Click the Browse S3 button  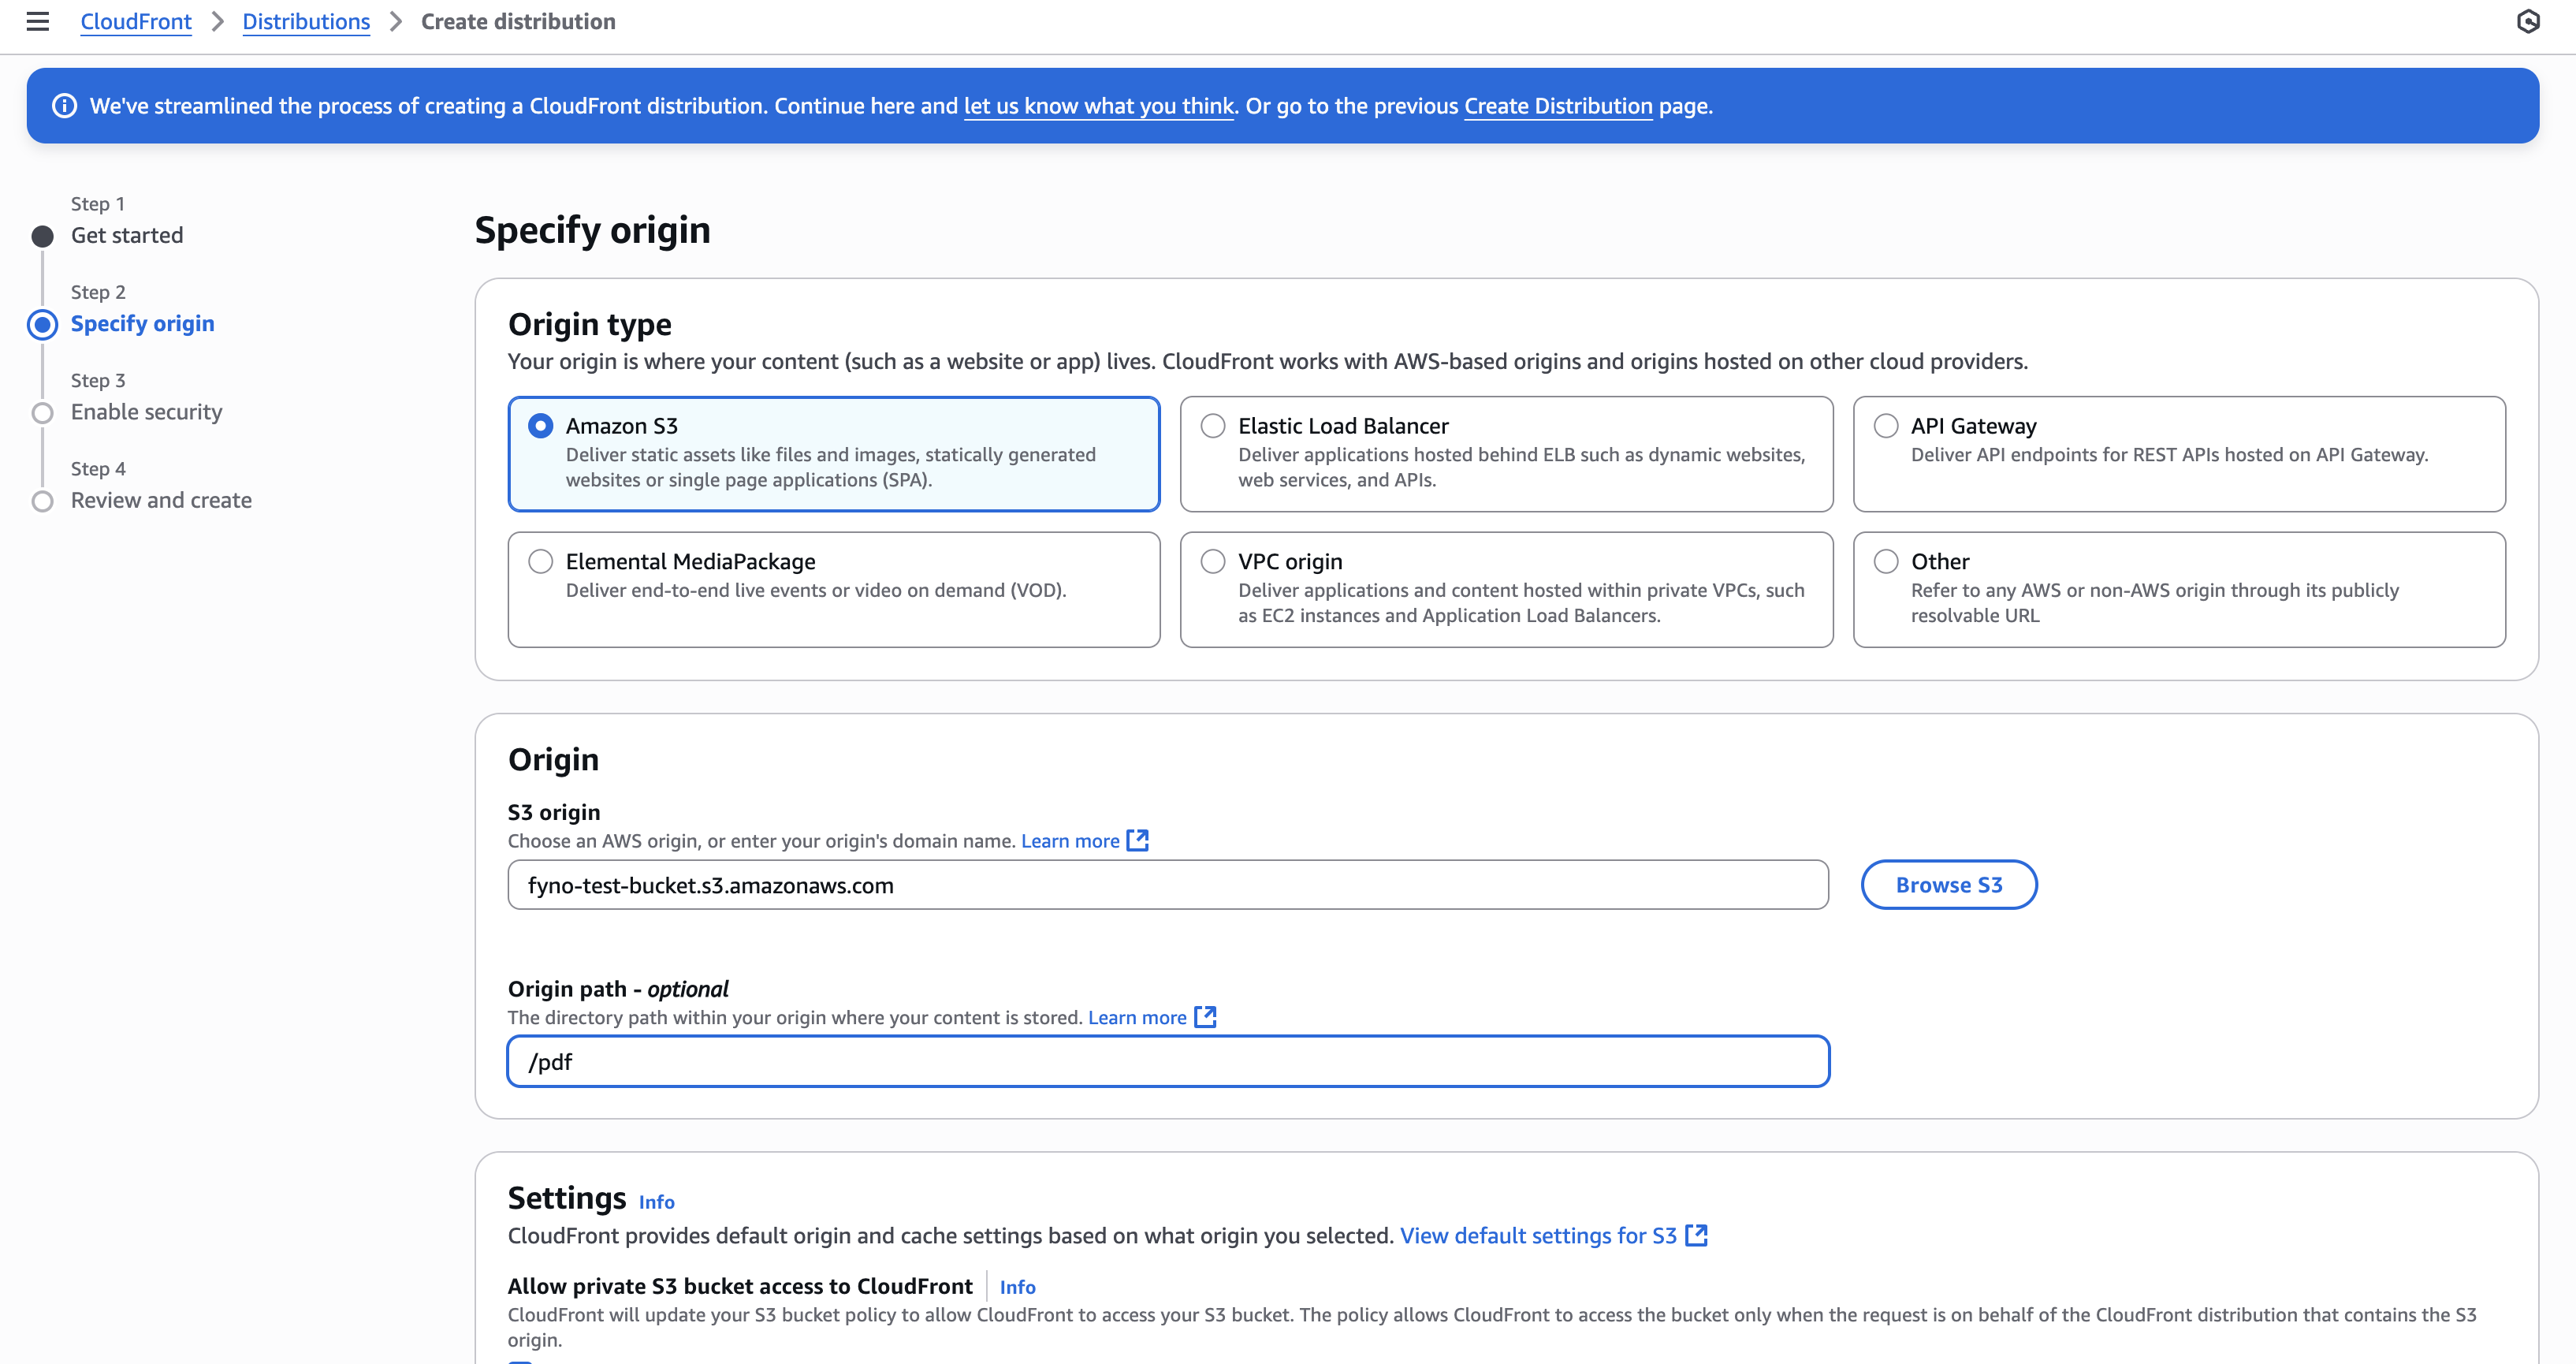coord(1948,885)
